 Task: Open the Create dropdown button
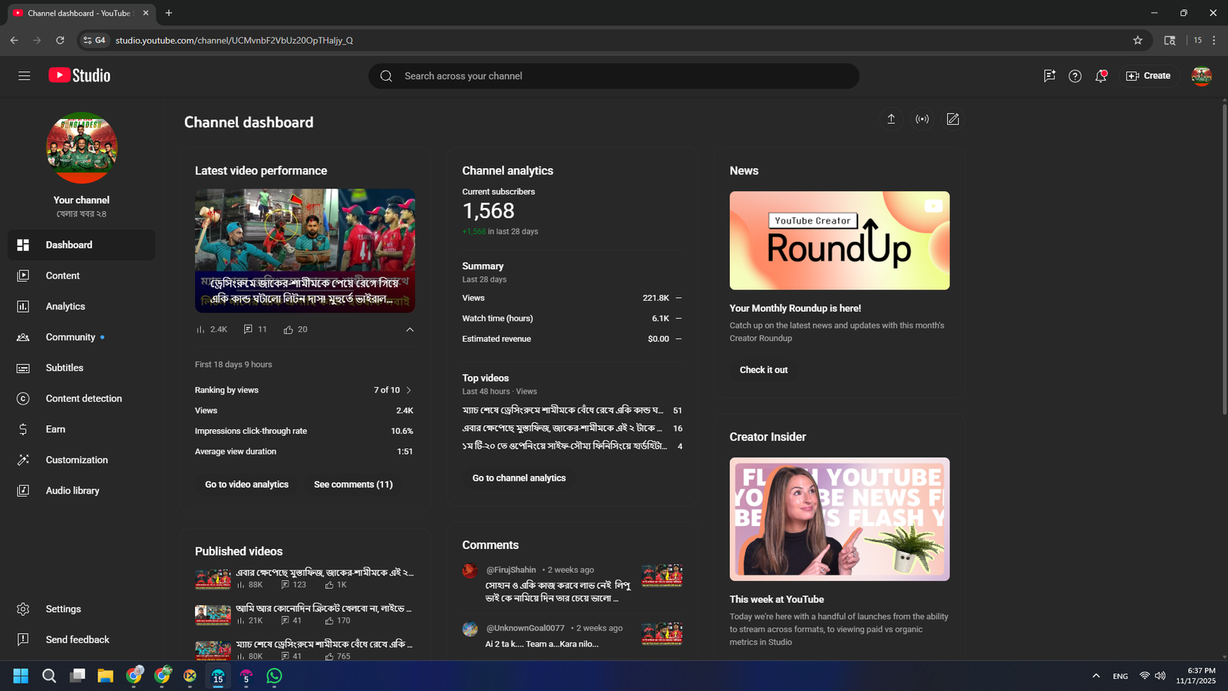click(1148, 76)
